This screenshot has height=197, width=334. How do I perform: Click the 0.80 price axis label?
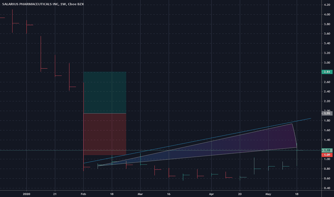tap(327, 169)
